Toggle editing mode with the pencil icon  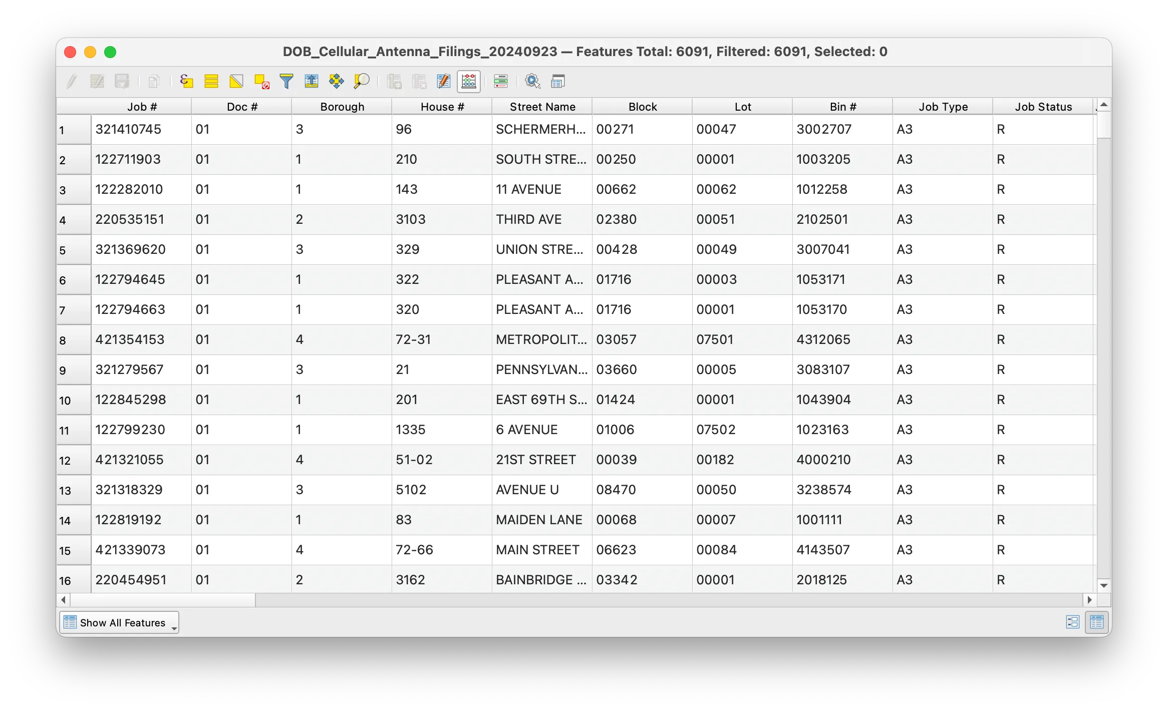coord(71,81)
